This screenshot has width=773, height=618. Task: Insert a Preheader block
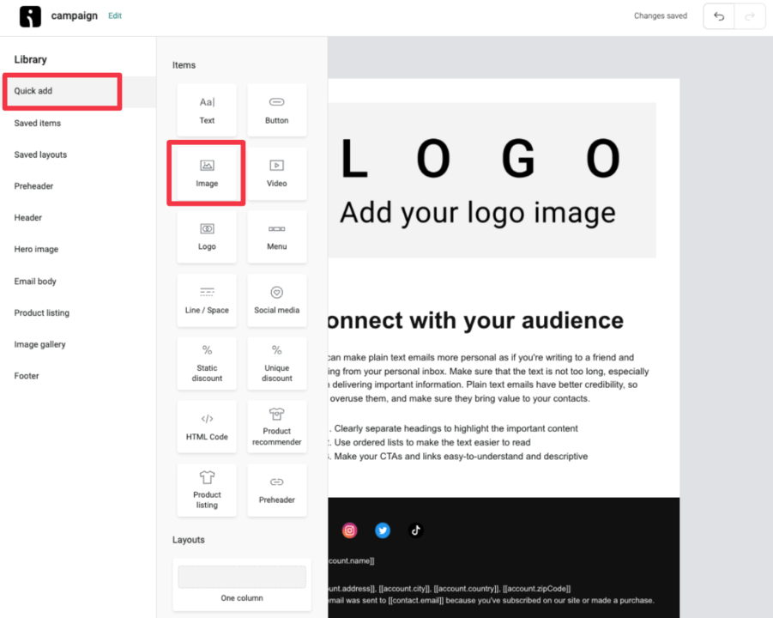pos(276,490)
